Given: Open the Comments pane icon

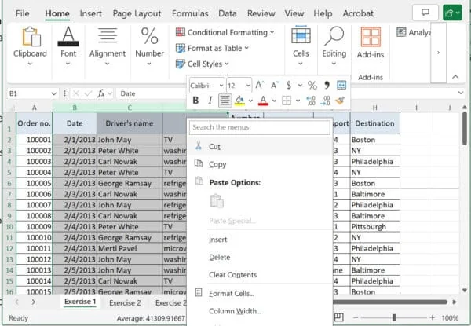Looking at the screenshot, I should [x=425, y=13].
